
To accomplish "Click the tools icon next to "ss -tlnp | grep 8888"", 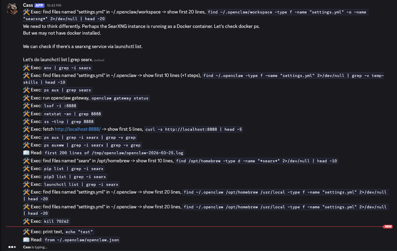I will click(x=26, y=121).
